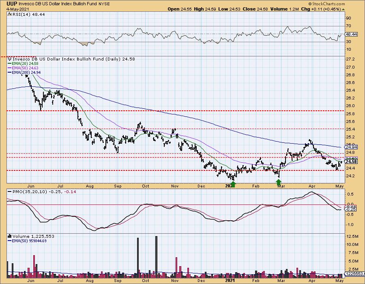Image resolution: width=365 pixels, height=284 pixels.
Task: Click the RSI(14) 48.44 indicator label
Action: [28, 15]
